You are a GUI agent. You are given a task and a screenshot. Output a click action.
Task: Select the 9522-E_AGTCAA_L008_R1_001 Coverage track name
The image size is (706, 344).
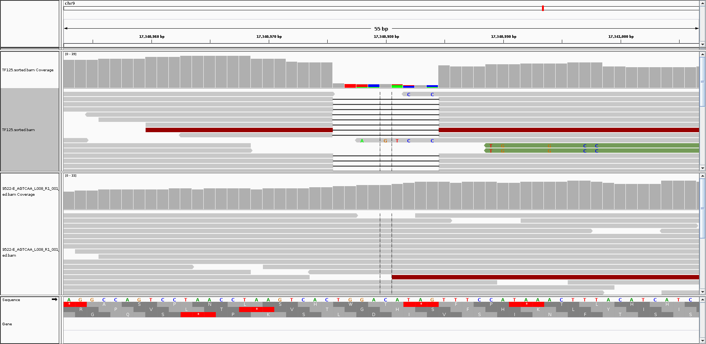click(29, 191)
